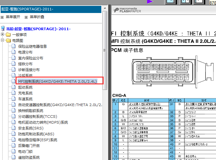Click the tree panel scrollbar thumb
Image resolution: width=216 pixels, height=160 pixels.
pyautogui.click(x=105, y=50)
